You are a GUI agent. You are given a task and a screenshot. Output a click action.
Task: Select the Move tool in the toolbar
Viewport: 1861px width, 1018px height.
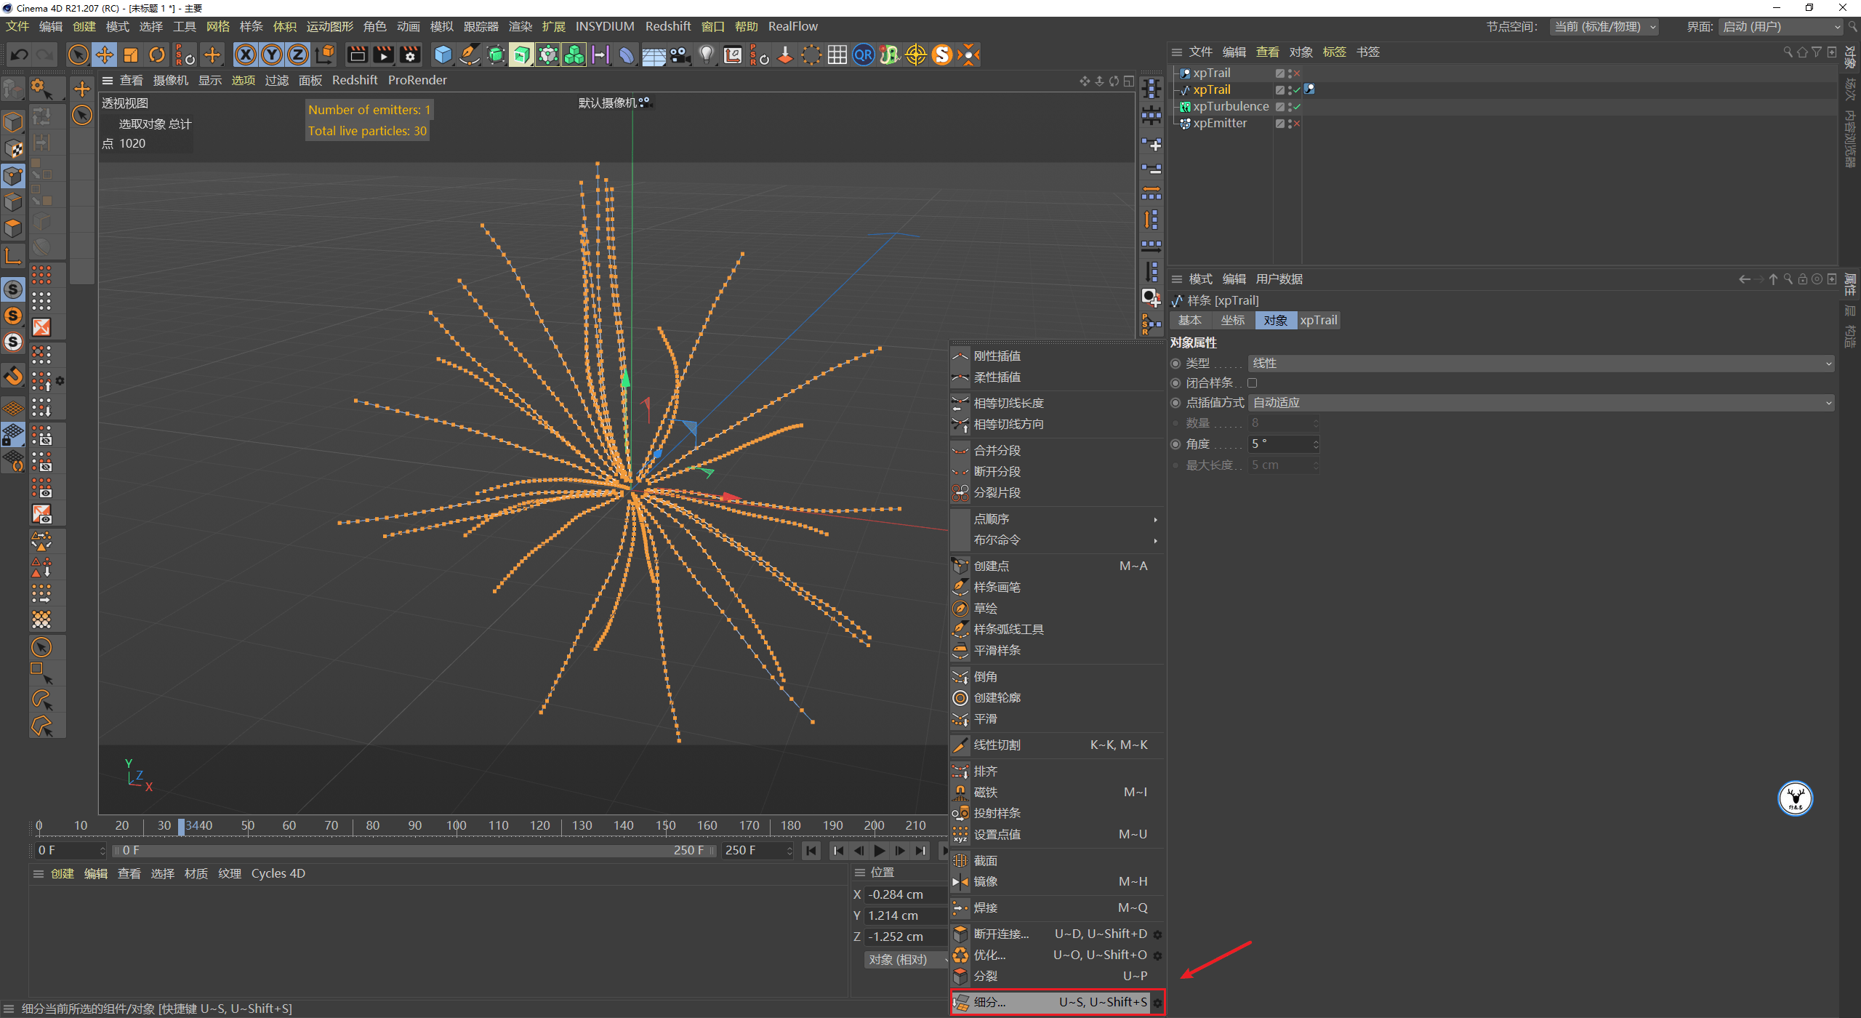105,55
